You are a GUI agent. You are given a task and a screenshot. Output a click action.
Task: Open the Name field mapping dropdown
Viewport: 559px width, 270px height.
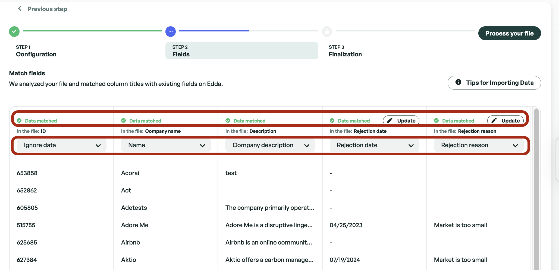click(x=166, y=145)
